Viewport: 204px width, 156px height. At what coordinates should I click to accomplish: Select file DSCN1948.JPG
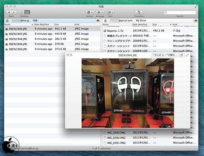[x=52, y=39]
